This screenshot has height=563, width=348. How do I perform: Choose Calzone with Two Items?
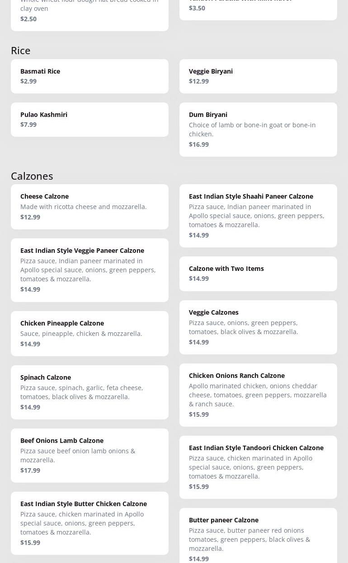click(x=258, y=274)
